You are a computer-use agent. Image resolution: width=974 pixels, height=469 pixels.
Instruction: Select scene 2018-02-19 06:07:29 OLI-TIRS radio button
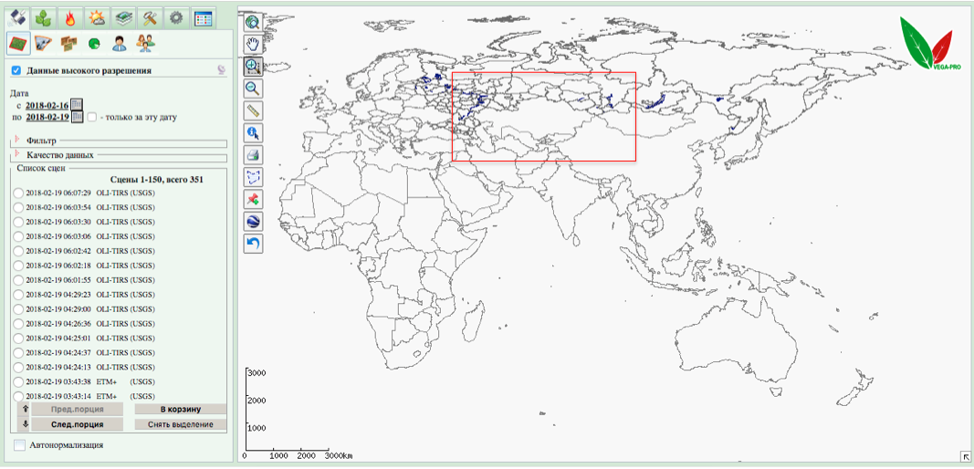(18, 193)
